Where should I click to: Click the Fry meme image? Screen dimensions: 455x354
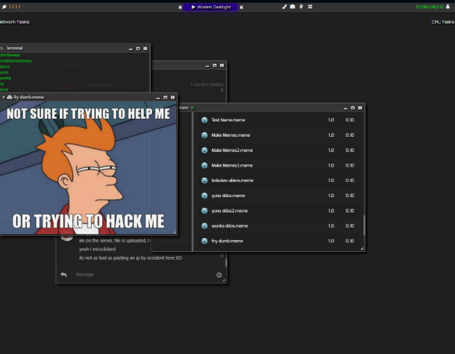point(88,167)
